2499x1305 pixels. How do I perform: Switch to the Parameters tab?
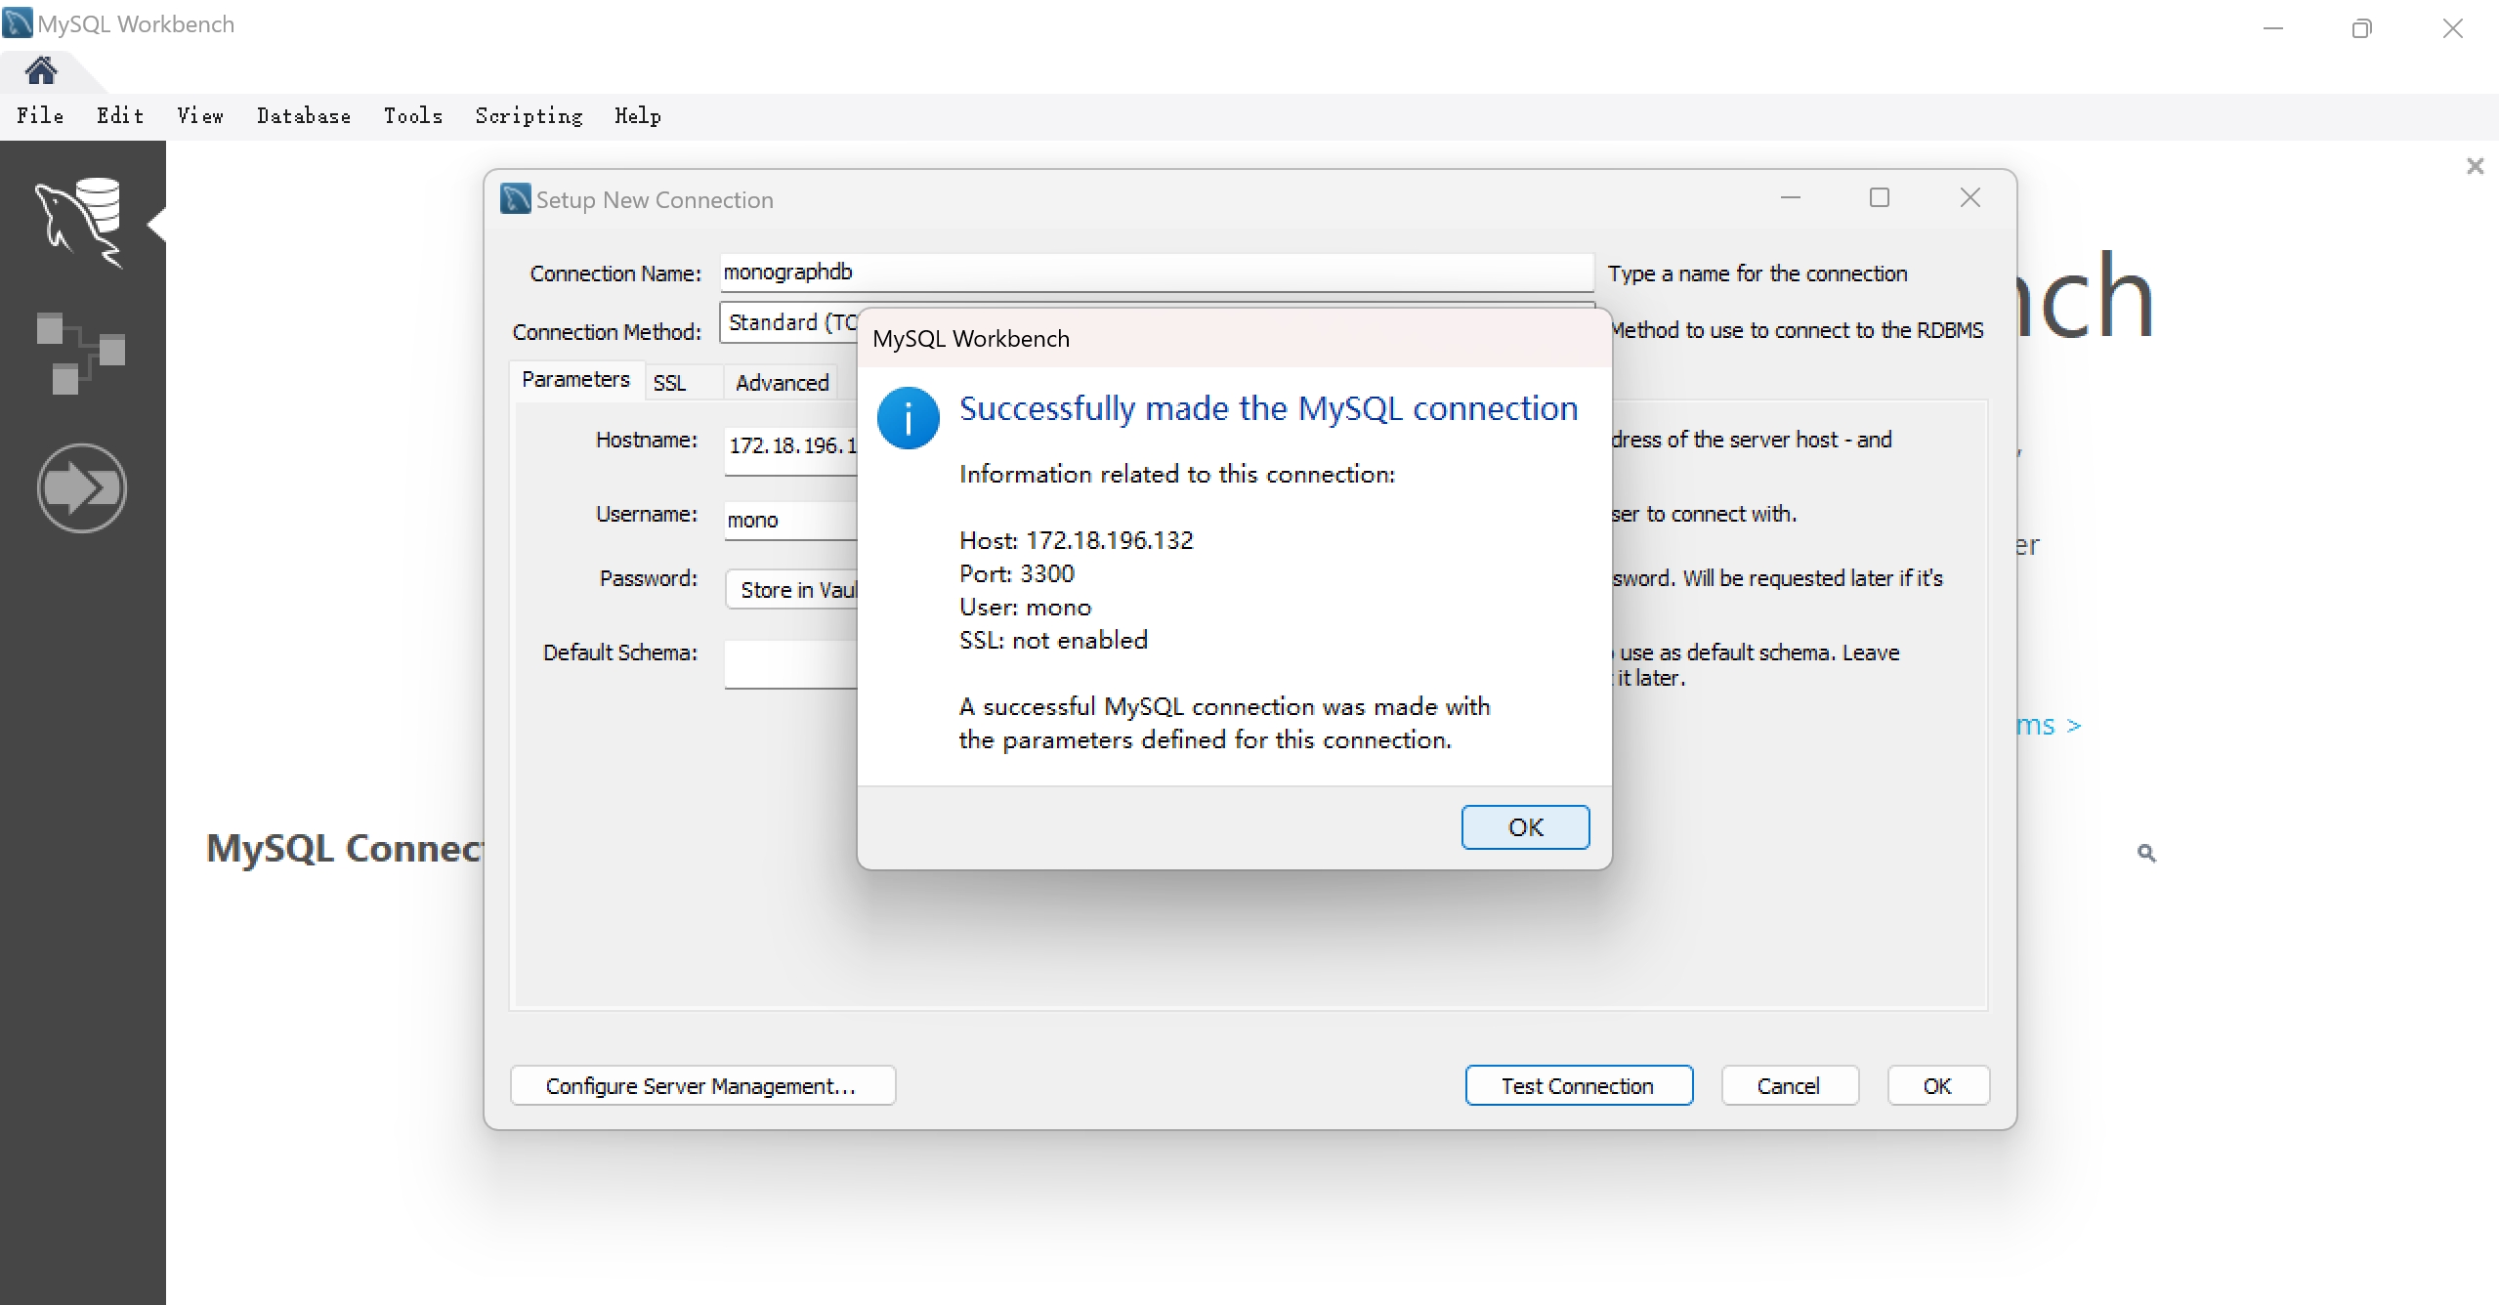point(575,379)
